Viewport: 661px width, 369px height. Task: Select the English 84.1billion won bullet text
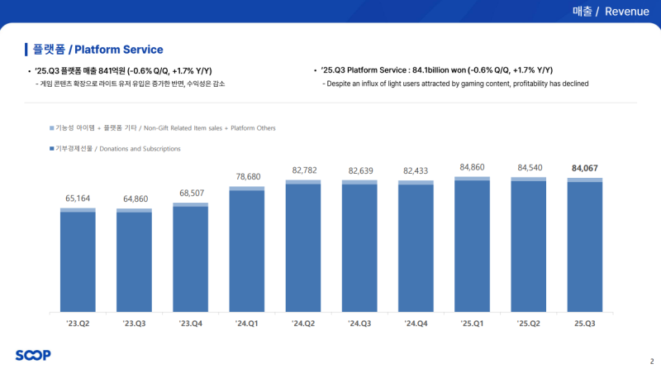[438, 70]
